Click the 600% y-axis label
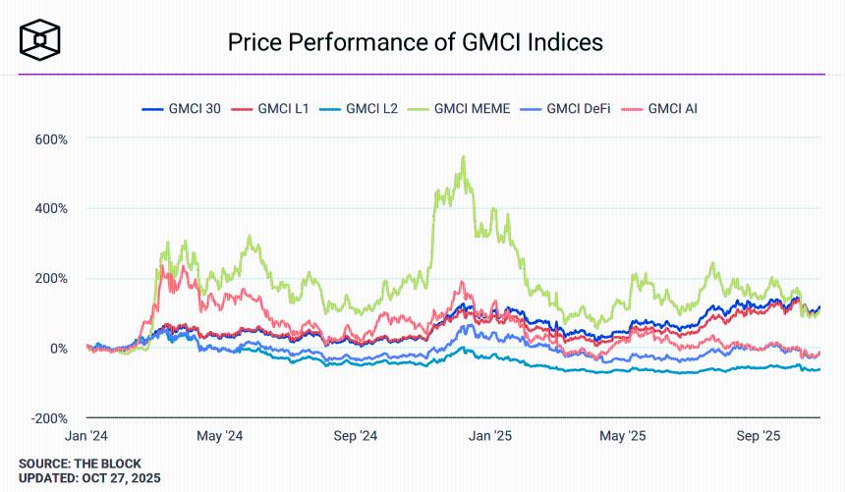845x492 pixels. pos(51,139)
